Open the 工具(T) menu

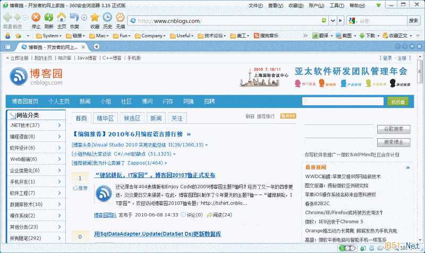[x=337, y=5]
